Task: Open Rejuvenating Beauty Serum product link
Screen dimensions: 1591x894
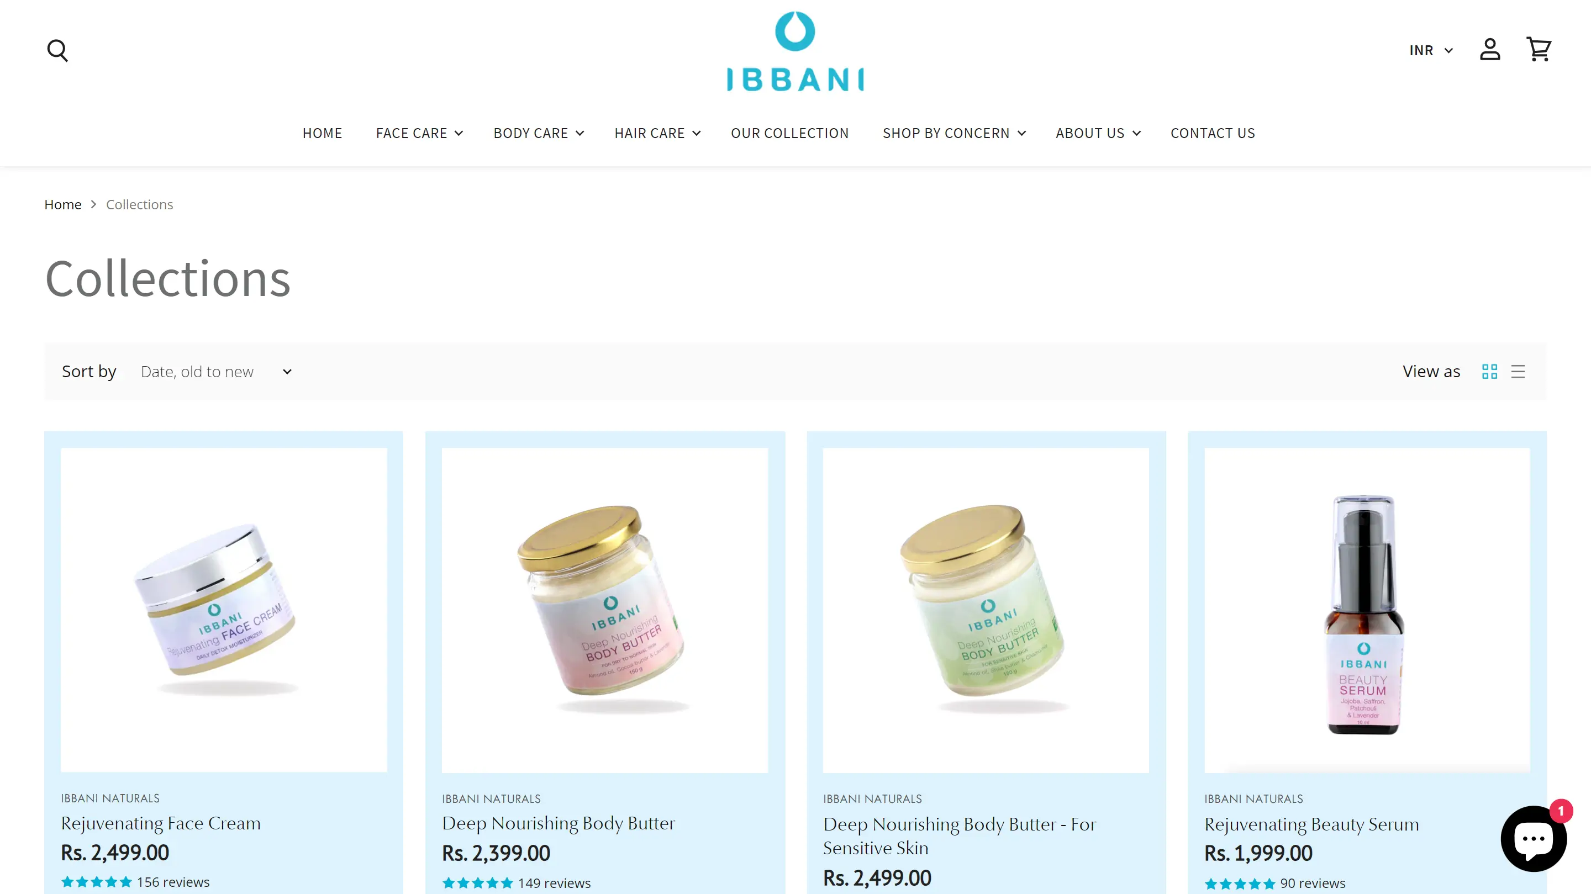Action: [1311, 824]
